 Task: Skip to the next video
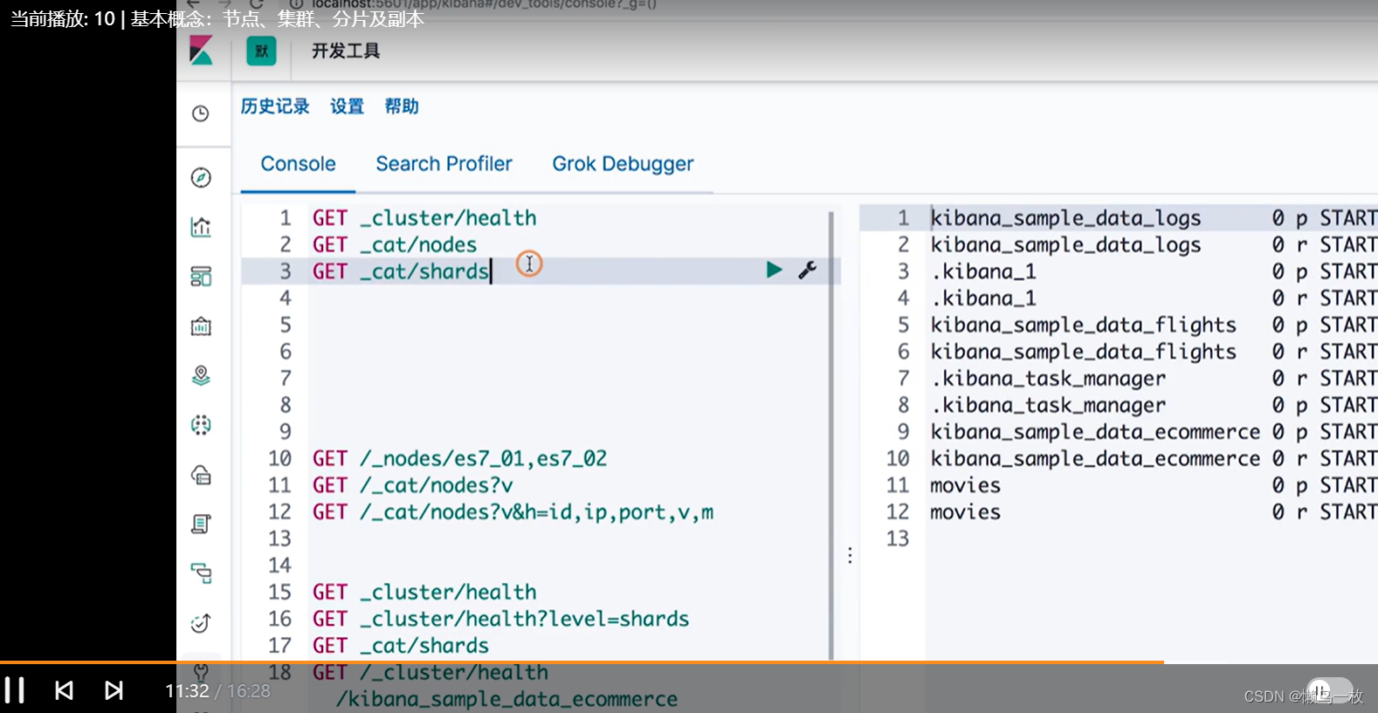point(114,690)
